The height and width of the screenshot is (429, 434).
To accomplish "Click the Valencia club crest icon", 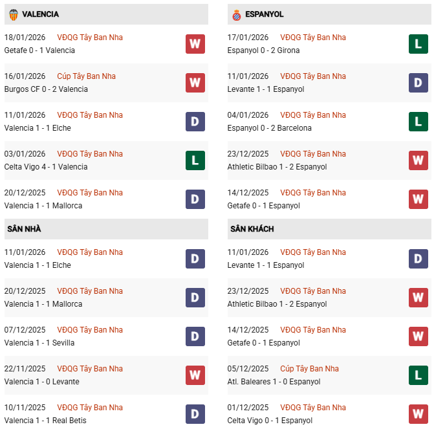I will (x=14, y=14).
